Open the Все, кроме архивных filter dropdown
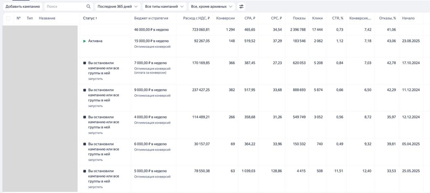Viewport: 430px width, 193px height. point(211,6)
